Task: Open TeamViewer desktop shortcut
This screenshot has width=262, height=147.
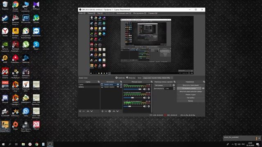Action: (x=36, y=32)
